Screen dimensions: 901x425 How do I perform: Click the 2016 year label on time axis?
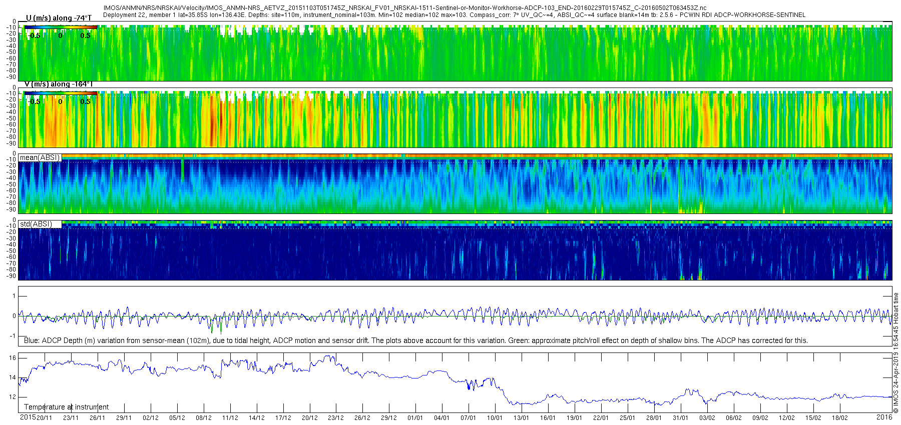[x=884, y=417]
